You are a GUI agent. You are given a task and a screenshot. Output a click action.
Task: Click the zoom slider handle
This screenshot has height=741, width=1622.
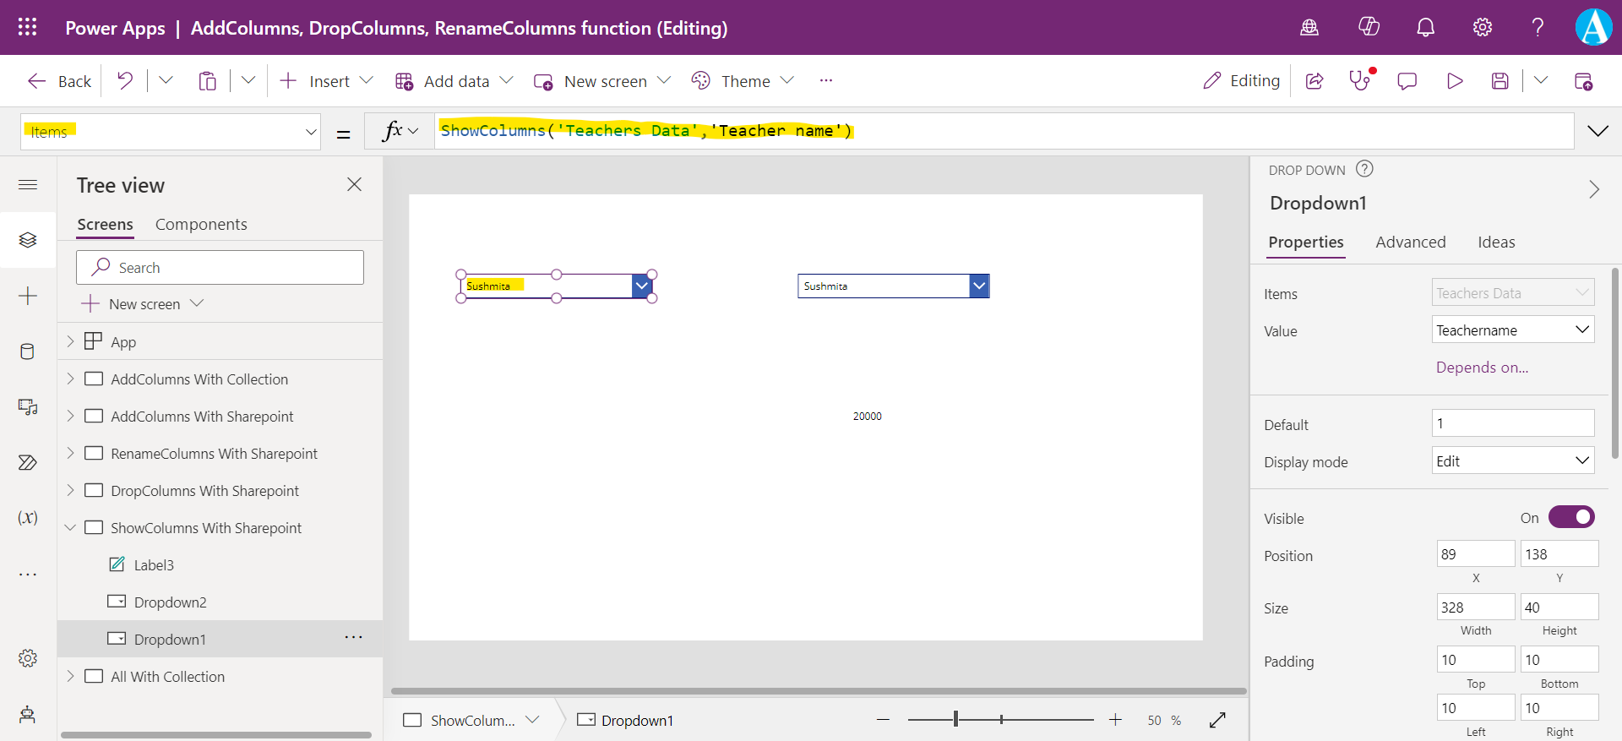click(955, 719)
